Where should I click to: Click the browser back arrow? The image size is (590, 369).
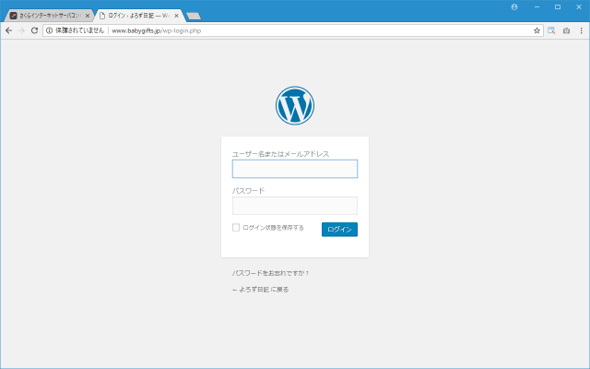tap(8, 30)
